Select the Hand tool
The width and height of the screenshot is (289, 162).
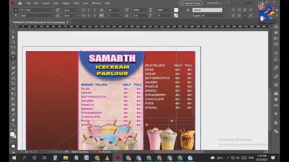click(x=13, y=120)
